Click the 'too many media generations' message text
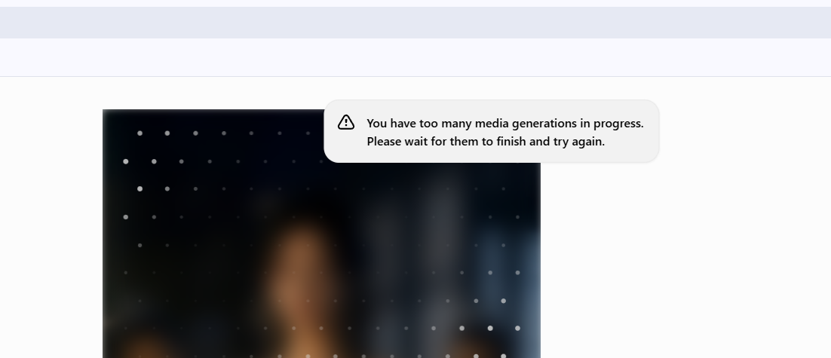The width and height of the screenshot is (831, 358). point(505,133)
